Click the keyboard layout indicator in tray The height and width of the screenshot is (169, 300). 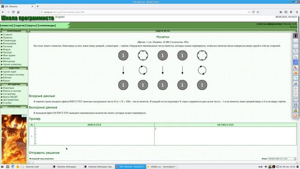pyautogui.click(x=261, y=167)
